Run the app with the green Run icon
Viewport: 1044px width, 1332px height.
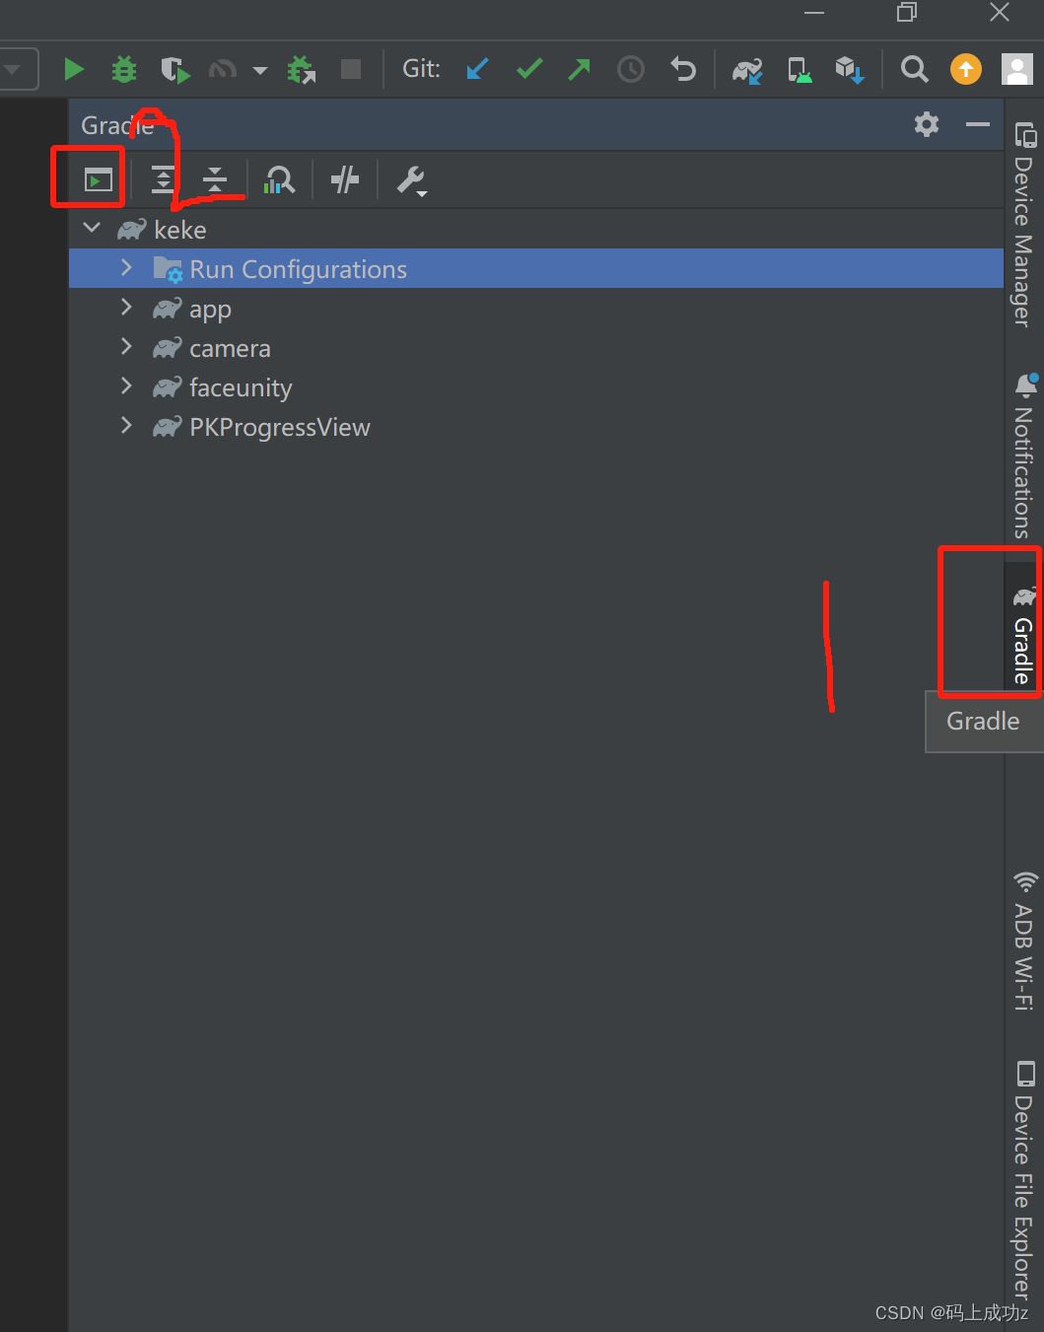click(74, 69)
